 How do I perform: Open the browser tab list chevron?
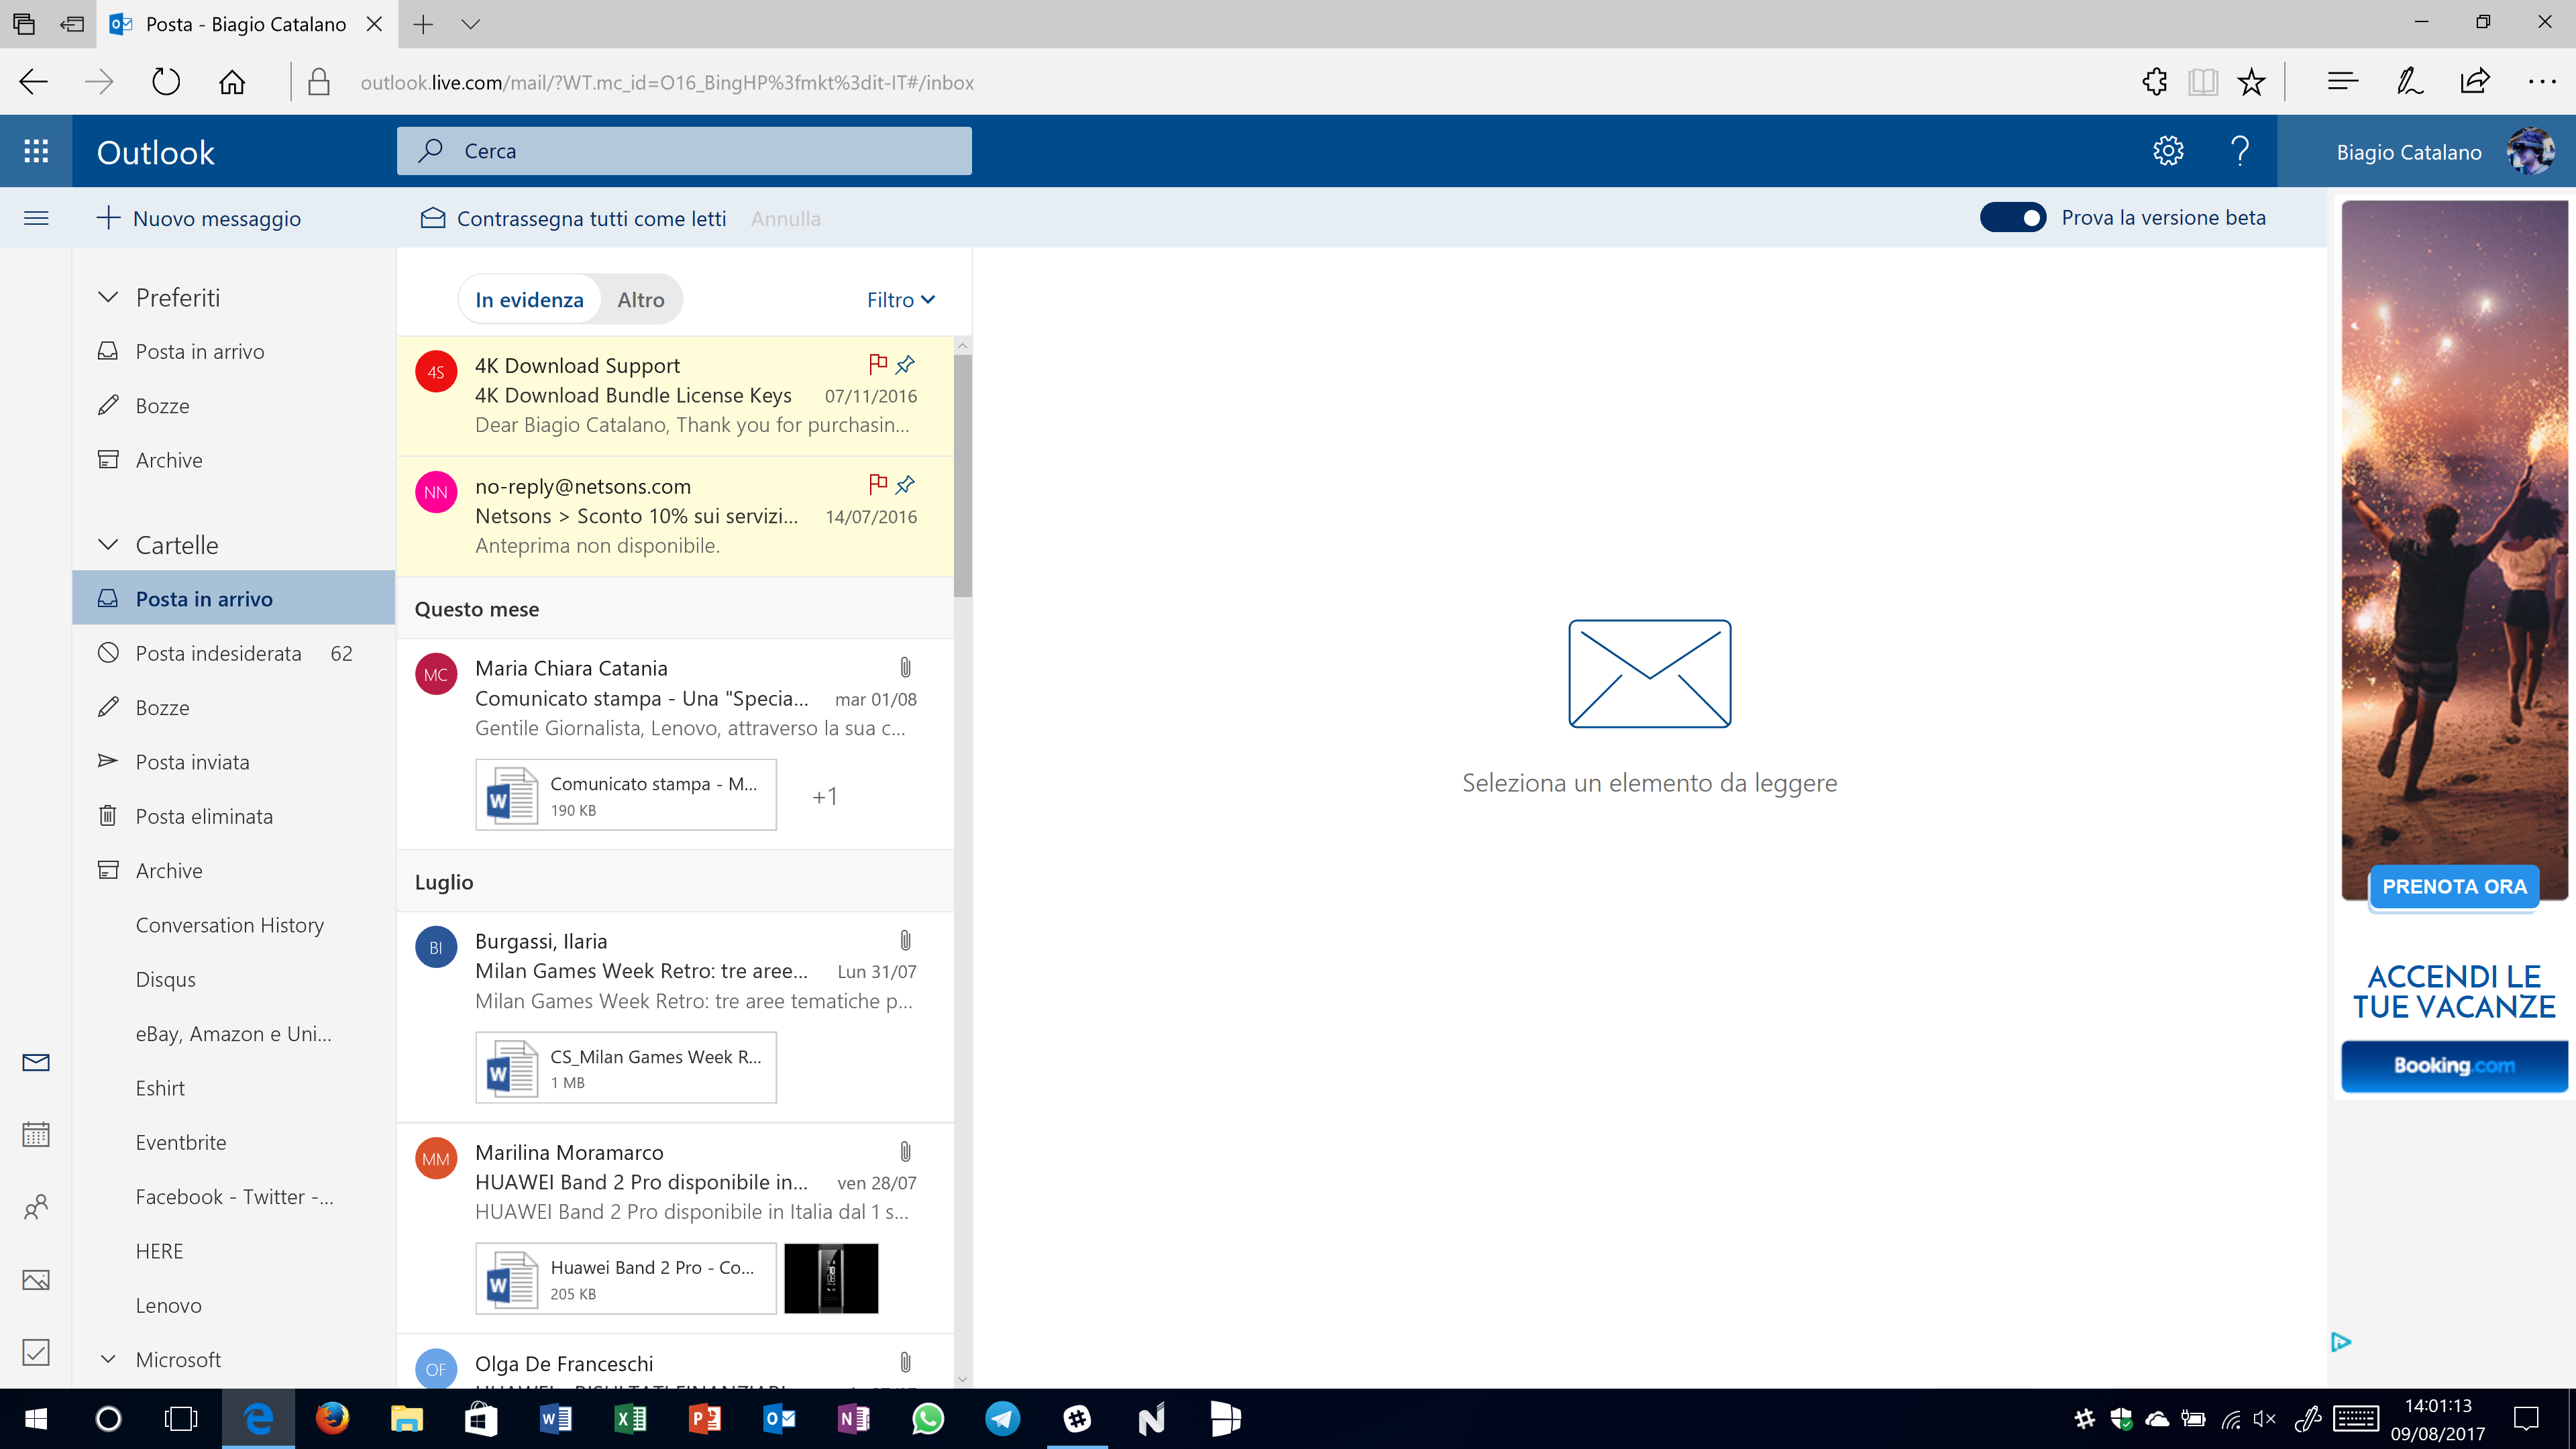470,24
